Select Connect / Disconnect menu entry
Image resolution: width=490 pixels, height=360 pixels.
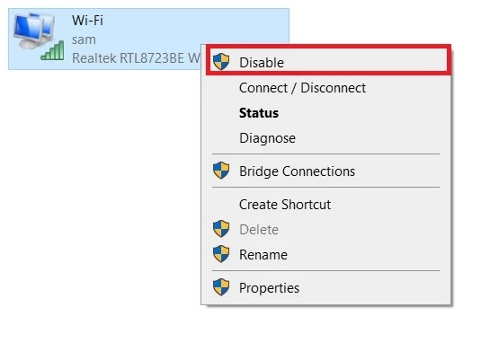click(302, 88)
